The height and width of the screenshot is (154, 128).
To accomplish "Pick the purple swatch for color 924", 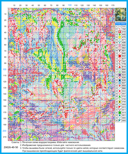I will click(x=120, y=75).
